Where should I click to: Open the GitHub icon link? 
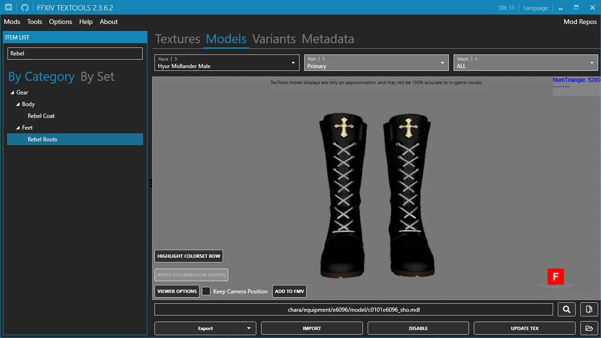click(25, 8)
